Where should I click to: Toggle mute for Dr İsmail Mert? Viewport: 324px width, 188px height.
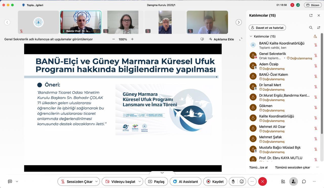[x=316, y=87]
